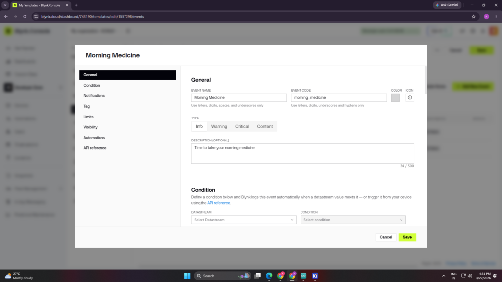This screenshot has height=282, width=502.
Task: Launch Microsoft Edge from the taskbar
Action: tap(269, 276)
